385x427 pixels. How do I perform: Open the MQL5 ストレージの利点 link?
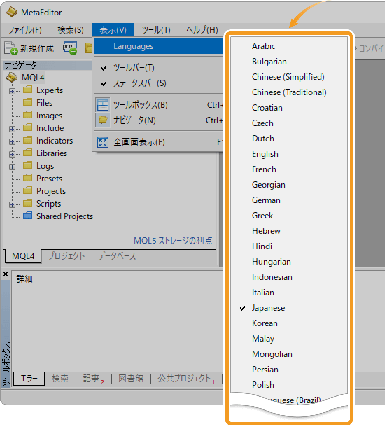173,240
